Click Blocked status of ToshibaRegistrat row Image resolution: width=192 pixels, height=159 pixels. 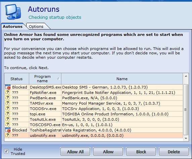[19, 130]
